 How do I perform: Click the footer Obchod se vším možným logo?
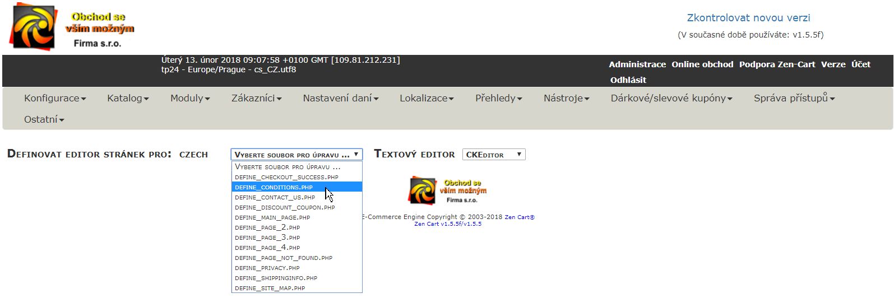(447, 191)
